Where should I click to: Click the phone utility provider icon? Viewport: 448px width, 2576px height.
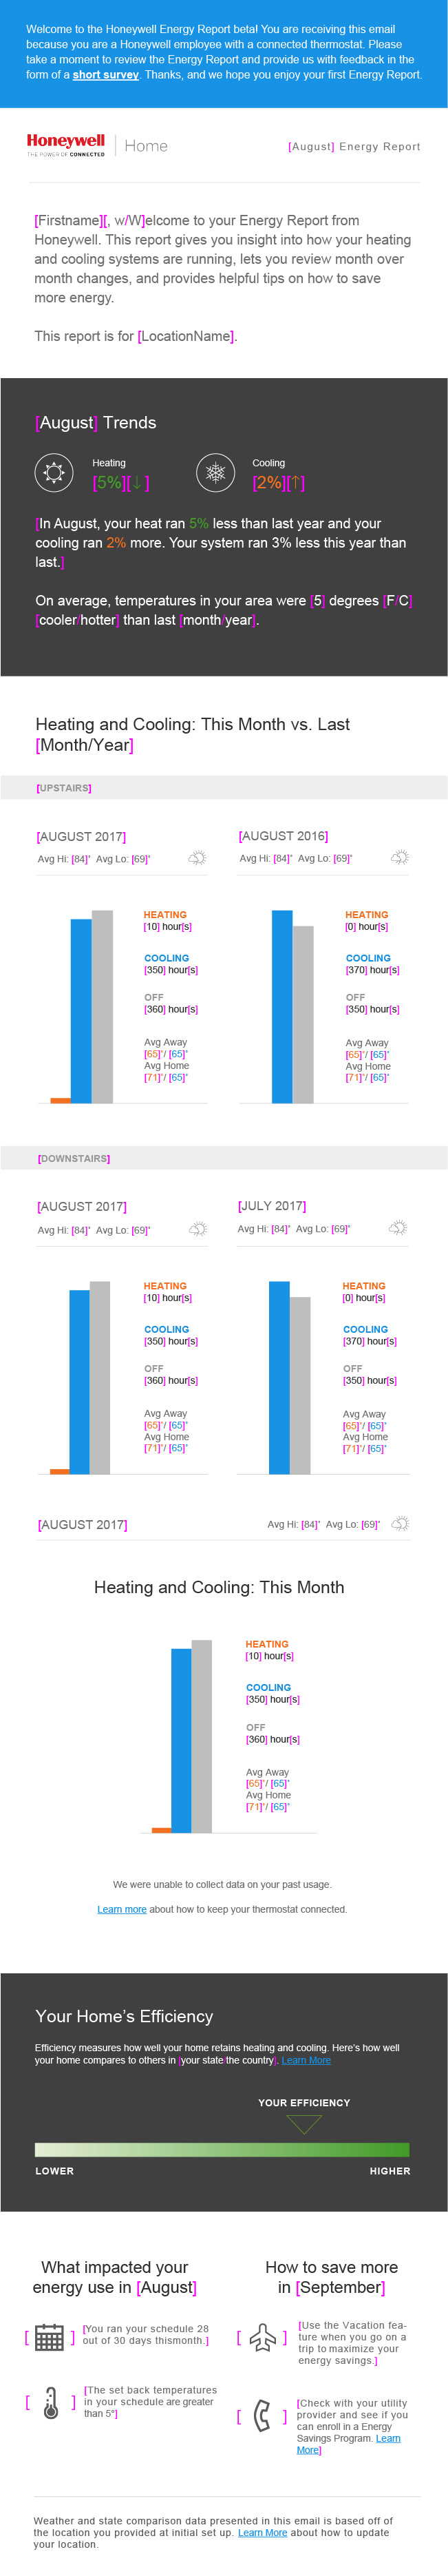262,2415
